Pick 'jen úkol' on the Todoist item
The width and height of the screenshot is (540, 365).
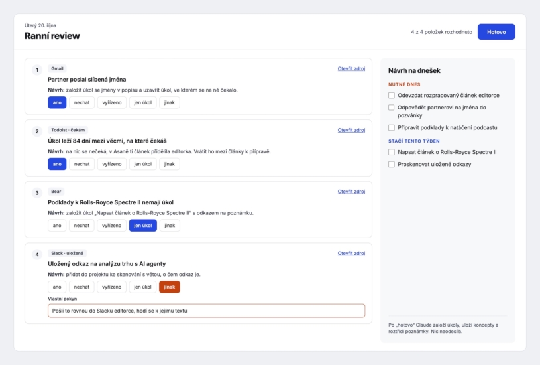tap(143, 164)
